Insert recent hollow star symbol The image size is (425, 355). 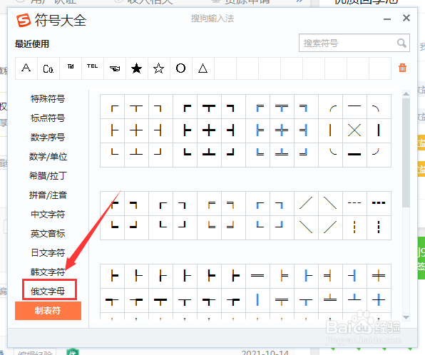pyautogui.click(x=159, y=68)
